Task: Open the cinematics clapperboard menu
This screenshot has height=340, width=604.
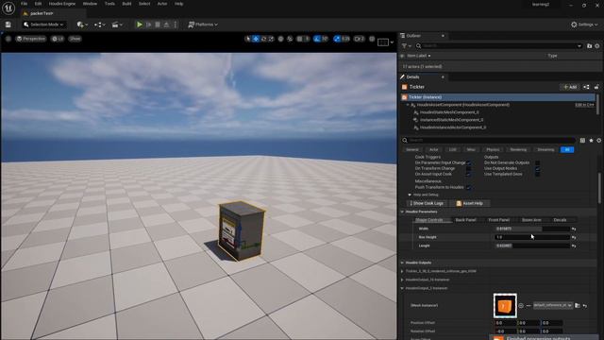Action: tap(117, 25)
